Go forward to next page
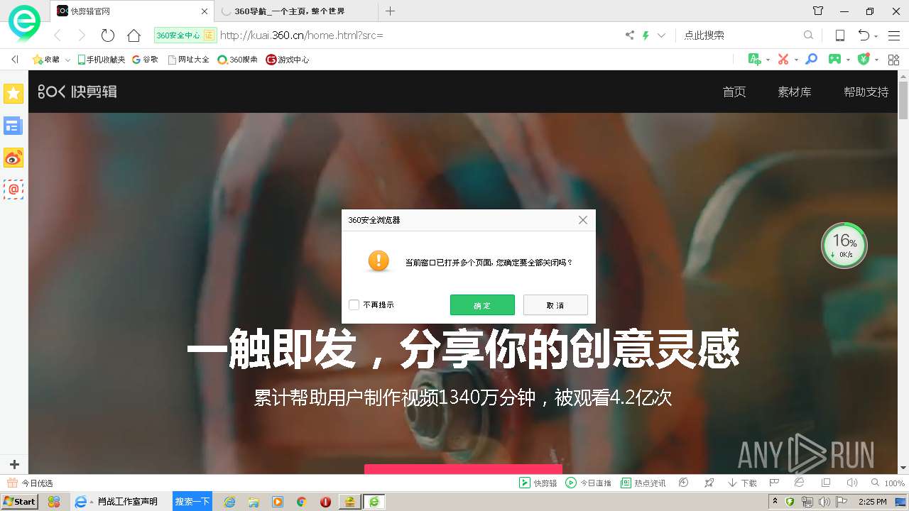Screen dimensions: 909x511 [x=82, y=35]
